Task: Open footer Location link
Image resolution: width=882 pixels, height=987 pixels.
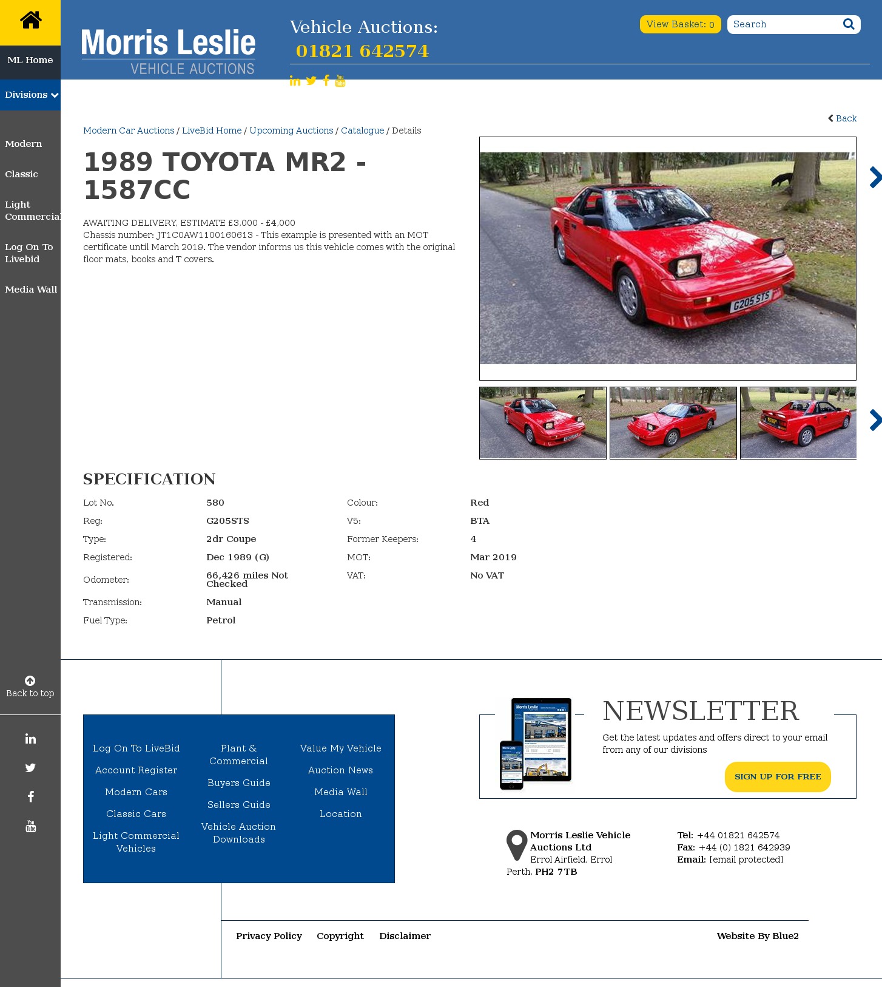Action: 340,814
